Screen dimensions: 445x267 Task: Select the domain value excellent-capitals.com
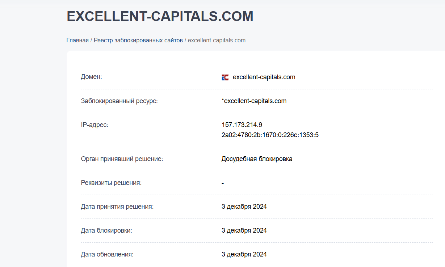[x=264, y=77]
